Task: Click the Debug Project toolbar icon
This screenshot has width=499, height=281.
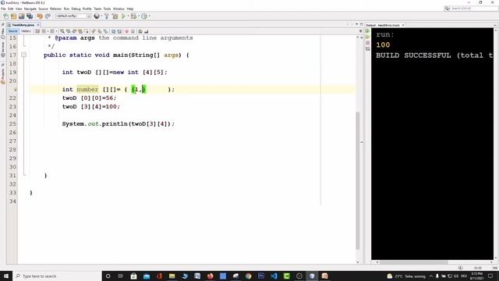Action: pyautogui.click(x=133, y=16)
